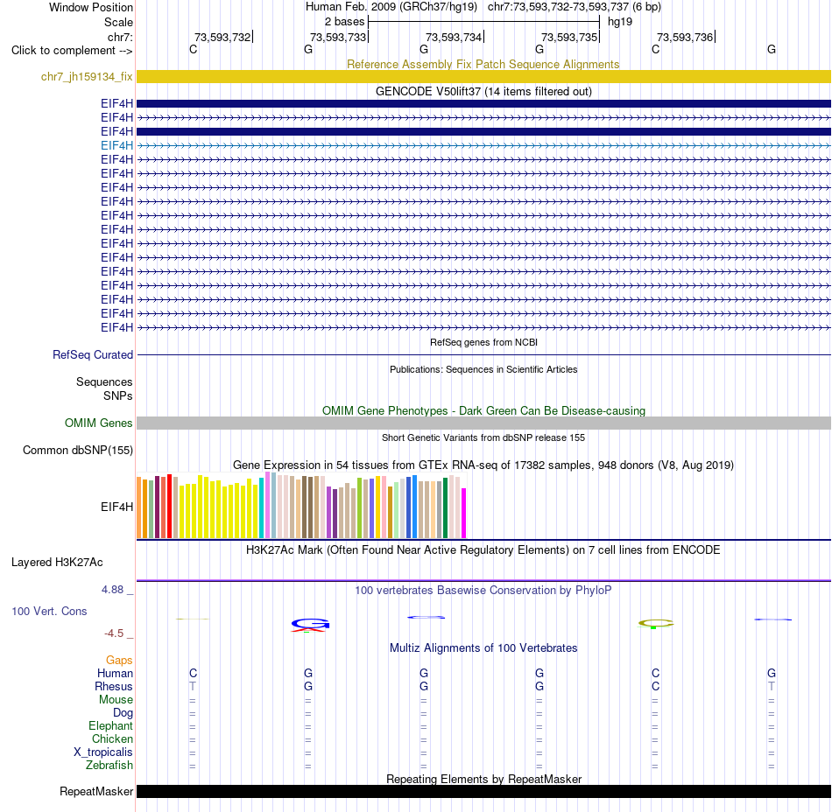This screenshot has width=832, height=812.
Task: Click 'Publications: Sequences in Scientific Articles' title
Action: point(483,369)
